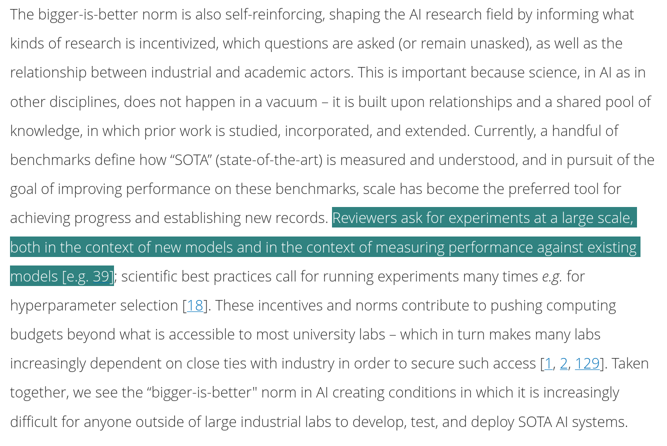Click the word "Currently"
Viewport: 667px width, 446px height.
click(505, 131)
